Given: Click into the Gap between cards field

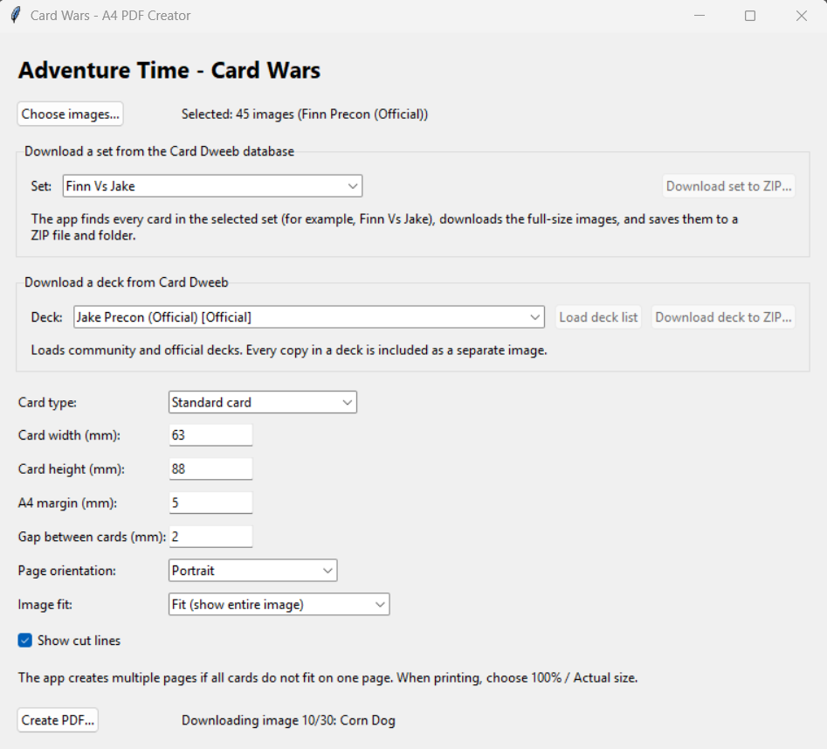Looking at the screenshot, I should (210, 537).
